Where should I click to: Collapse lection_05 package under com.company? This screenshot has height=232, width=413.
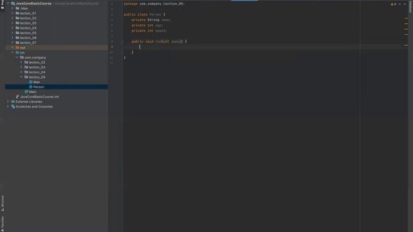coord(21,77)
